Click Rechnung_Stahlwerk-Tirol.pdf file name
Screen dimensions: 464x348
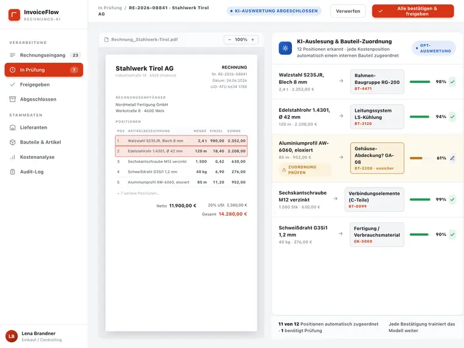[x=145, y=39]
